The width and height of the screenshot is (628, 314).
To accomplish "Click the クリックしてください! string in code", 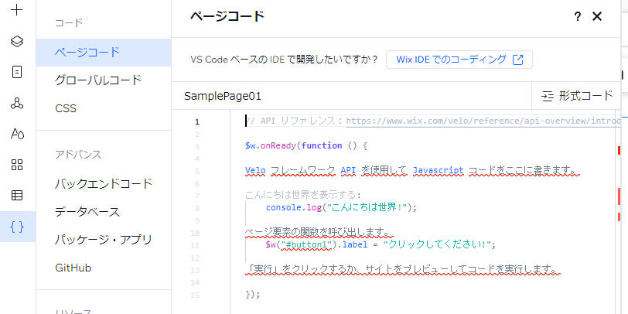I will [x=438, y=244].
